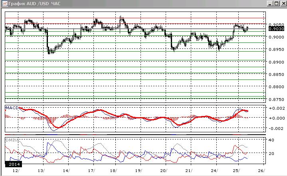
Task: Click the window title text График AUD/USD ЧАС
Action: pos(34,4)
